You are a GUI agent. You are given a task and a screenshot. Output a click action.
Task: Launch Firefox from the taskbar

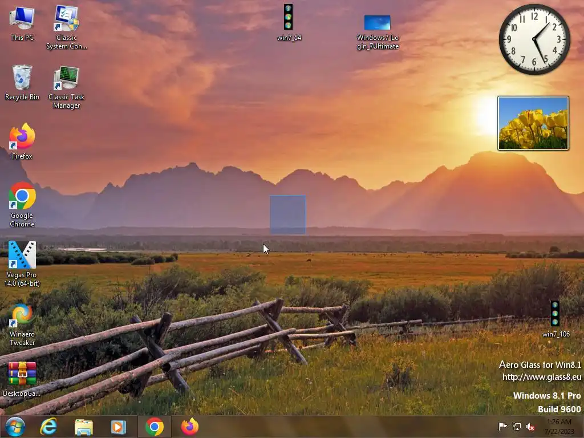189,427
